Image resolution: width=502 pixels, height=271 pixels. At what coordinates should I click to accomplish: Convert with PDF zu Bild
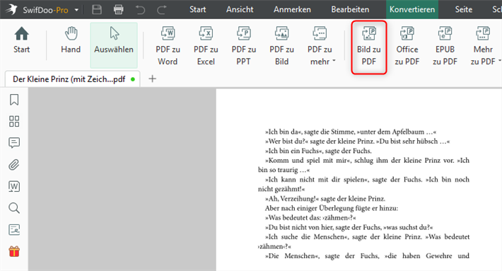pos(281,46)
